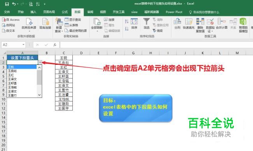Open the Sort dialog icon

point(134,22)
